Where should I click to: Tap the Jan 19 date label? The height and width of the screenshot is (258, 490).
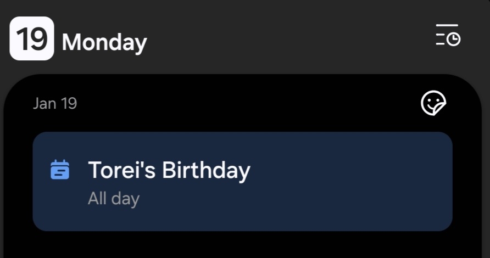[x=55, y=103]
